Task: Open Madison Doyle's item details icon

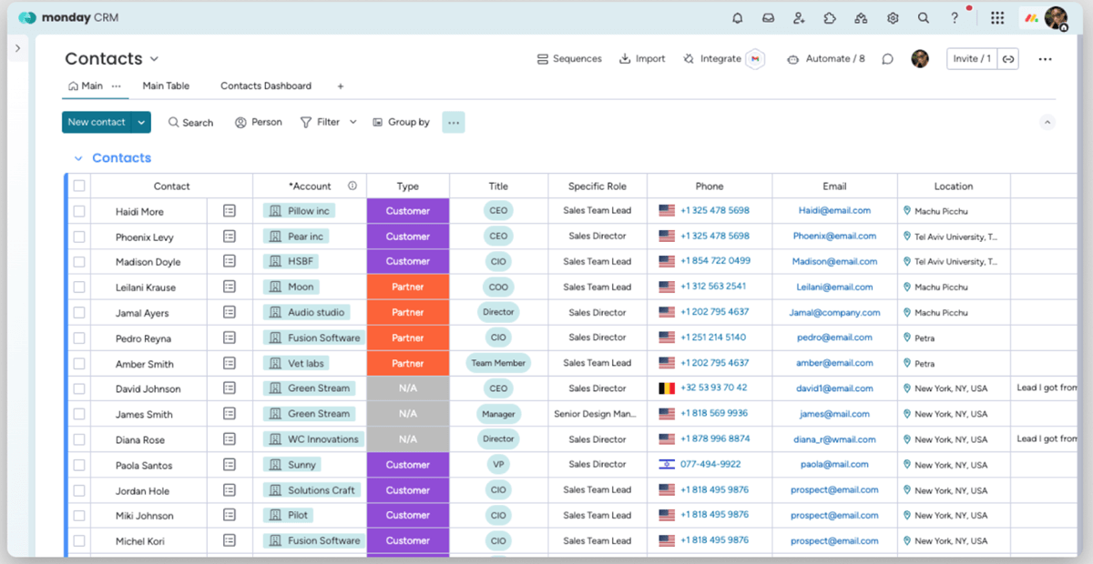Action: pyautogui.click(x=230, y=261)
